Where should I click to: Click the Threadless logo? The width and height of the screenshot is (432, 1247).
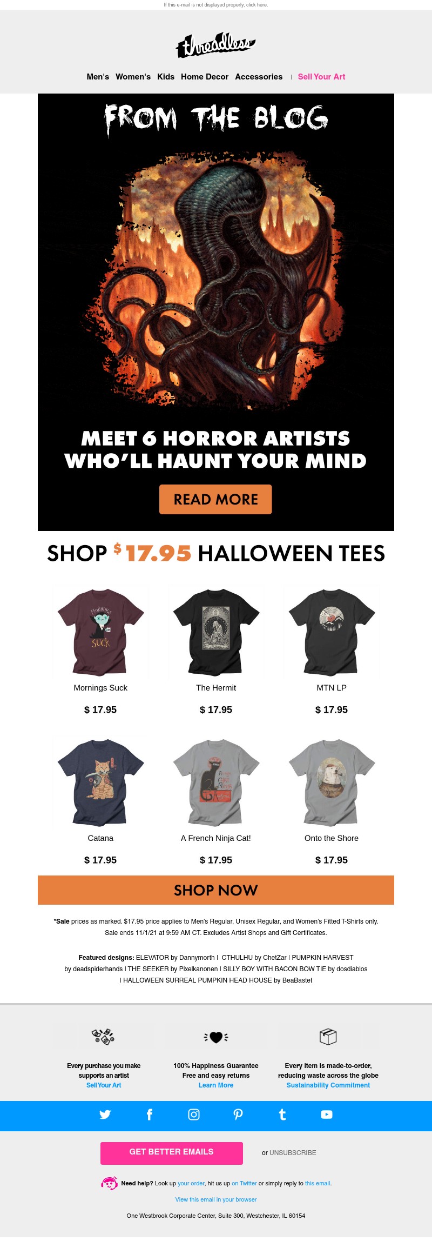(215, 45)
